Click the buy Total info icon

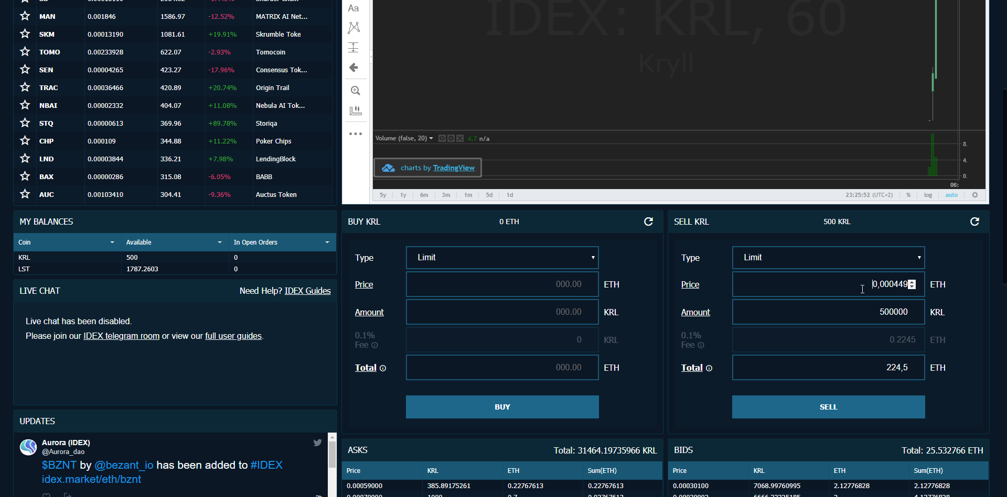[x=383, y=368]
